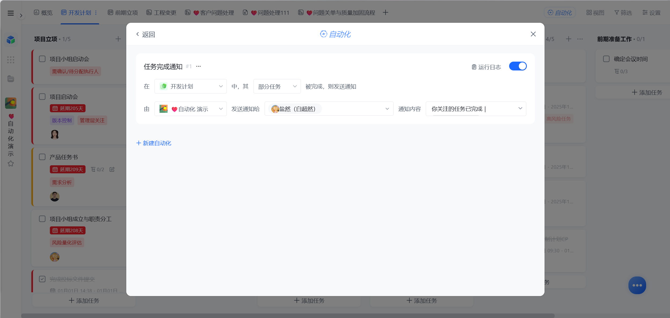Open subtasks 0/3 on 确定会议时间

[x=621, y=71]
